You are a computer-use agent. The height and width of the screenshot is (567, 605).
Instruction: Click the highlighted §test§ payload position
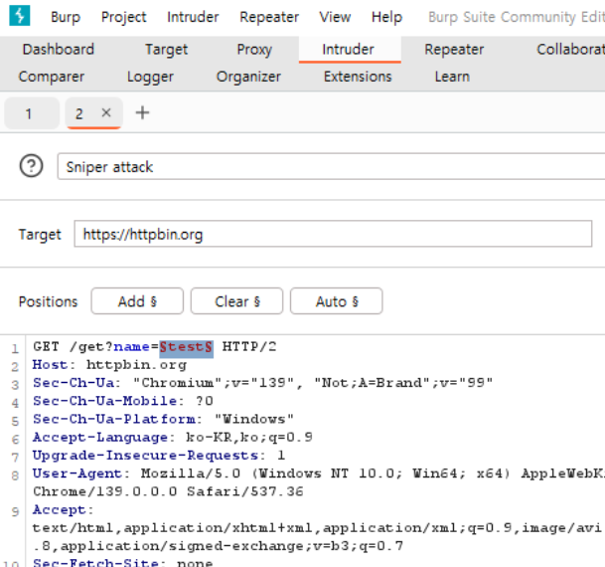(187, 347)
